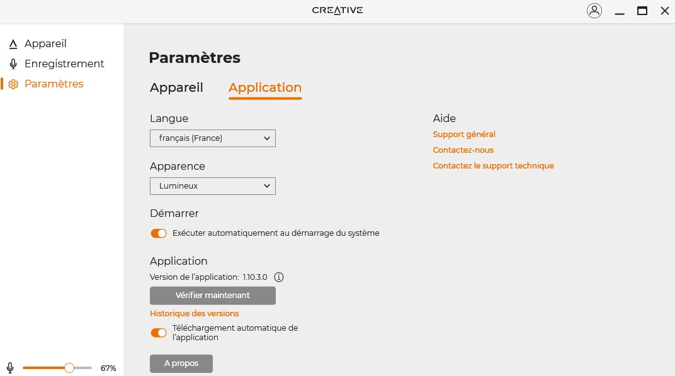The image size is (675, 376).
Task: Click the microphone volume slider handle
Action: [x=69, y=368]
